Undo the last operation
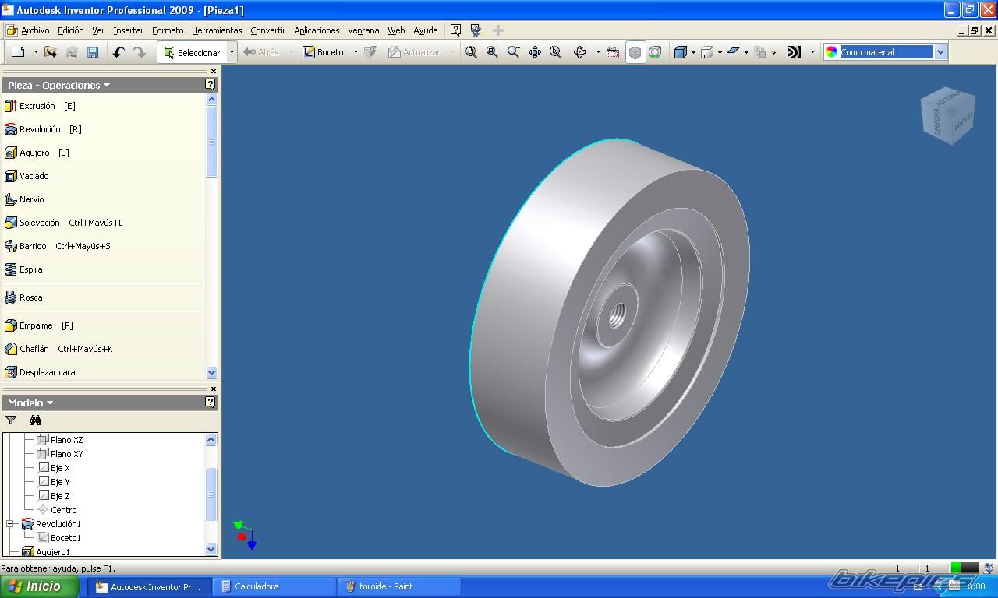This screenshot has height=598, width=998. (x=119, y=52)
